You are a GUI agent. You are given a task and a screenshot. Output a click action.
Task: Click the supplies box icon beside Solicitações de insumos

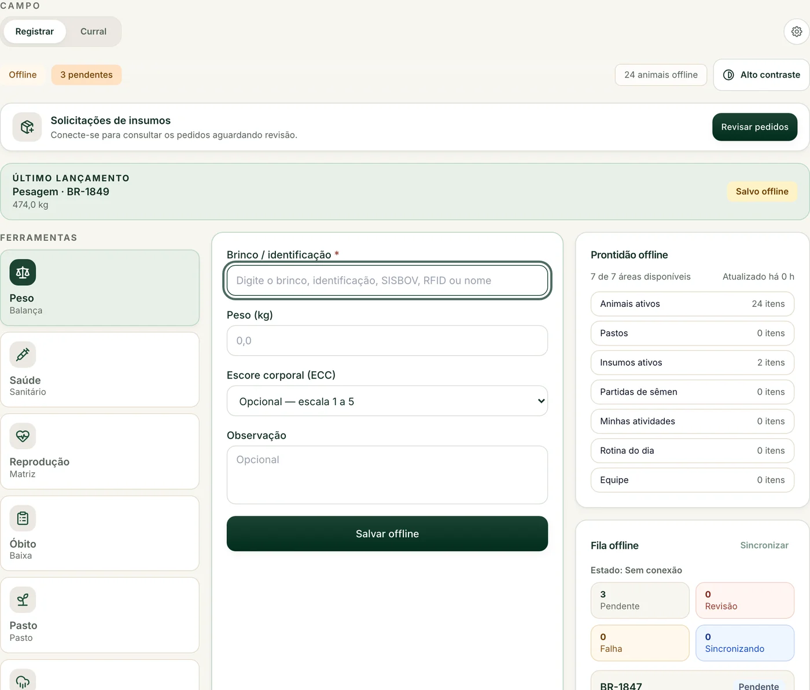point(27,127)
